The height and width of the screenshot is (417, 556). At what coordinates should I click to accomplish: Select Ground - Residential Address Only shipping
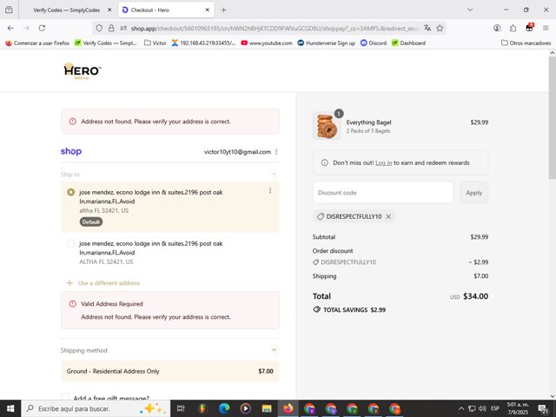(170, 371)
